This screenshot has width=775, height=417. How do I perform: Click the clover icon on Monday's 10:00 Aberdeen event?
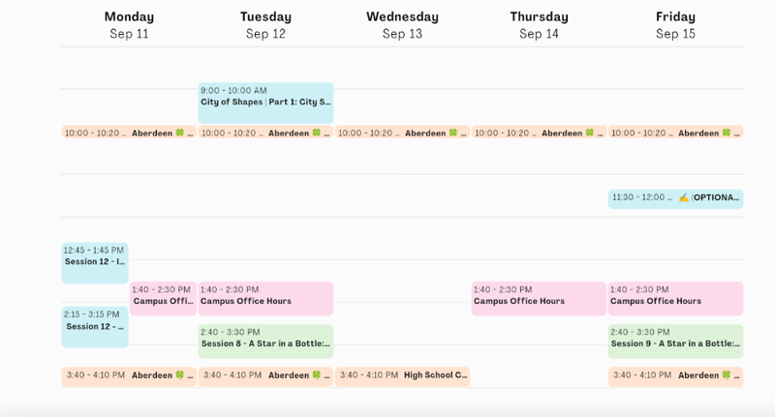(179, 133)
